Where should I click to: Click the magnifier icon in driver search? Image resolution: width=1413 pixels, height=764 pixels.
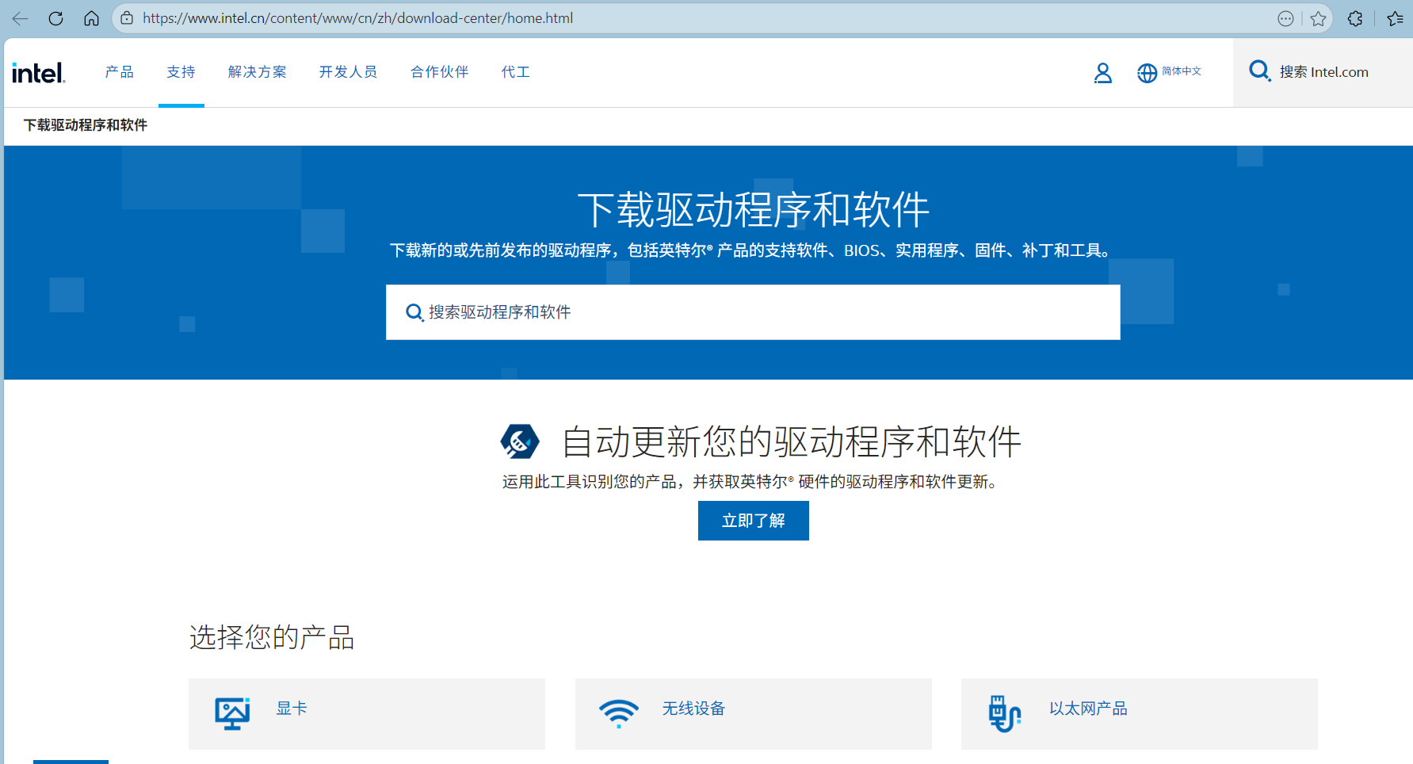(414, 312)
